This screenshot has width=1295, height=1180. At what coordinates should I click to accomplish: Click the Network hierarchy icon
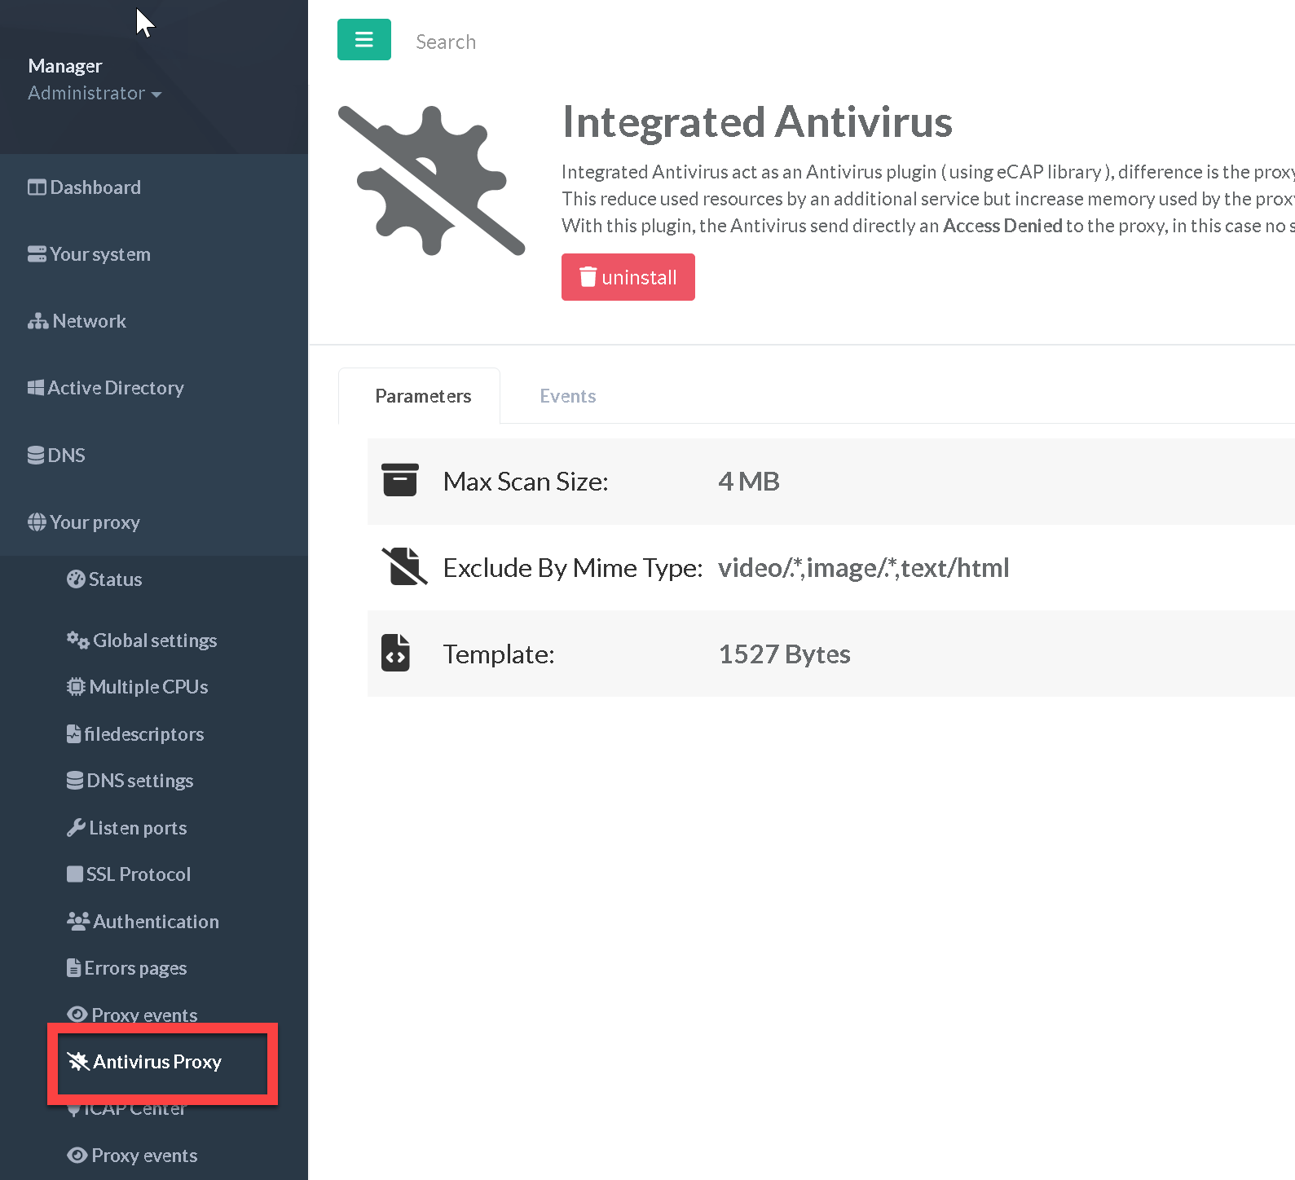[x=37, y=322]
